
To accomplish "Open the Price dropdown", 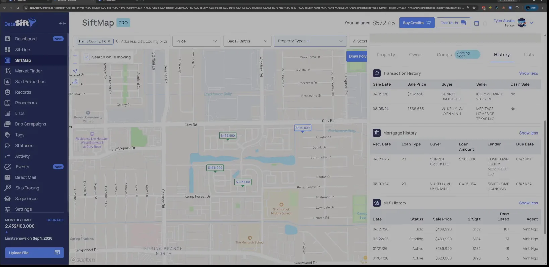I will click(196, 41).
